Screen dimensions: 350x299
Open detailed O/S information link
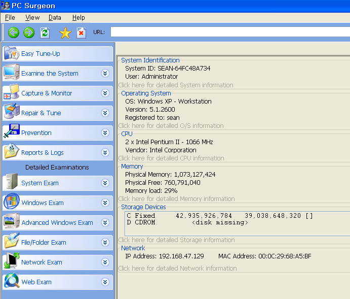point(171,126)
